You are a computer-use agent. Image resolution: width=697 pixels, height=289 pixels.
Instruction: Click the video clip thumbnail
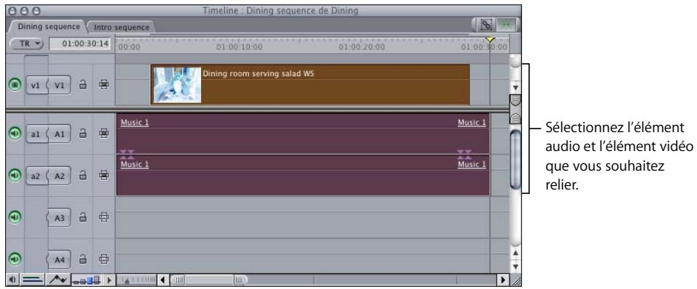coord(177,85)
